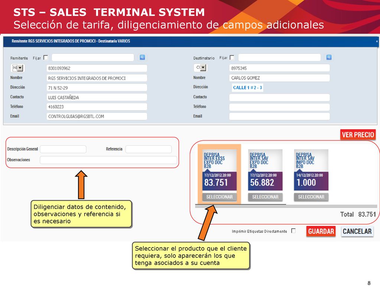
Task: Click the Destinatario search magnifier icon
Action: point(329,57)
